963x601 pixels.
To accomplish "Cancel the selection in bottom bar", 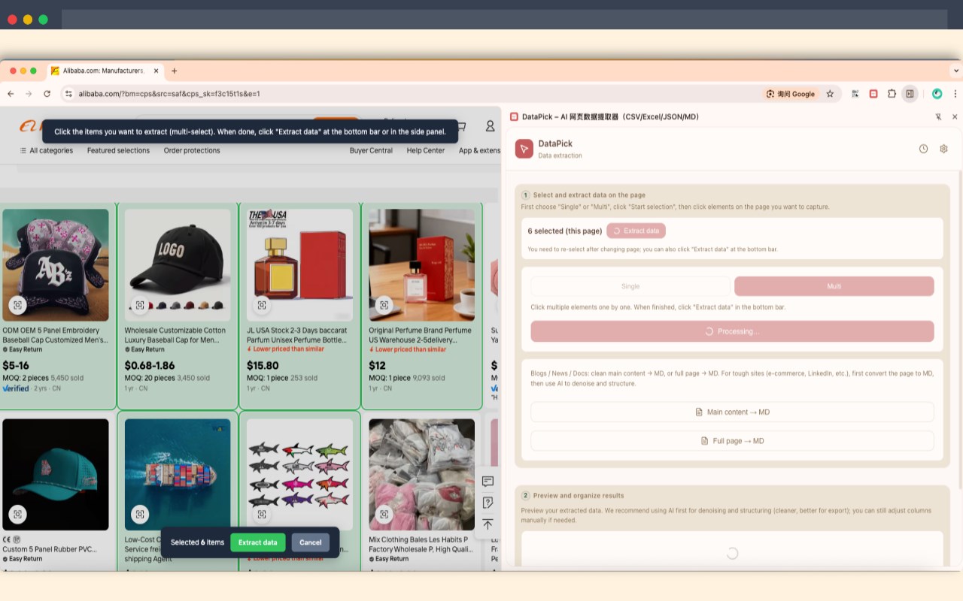I will click(311, 542).
